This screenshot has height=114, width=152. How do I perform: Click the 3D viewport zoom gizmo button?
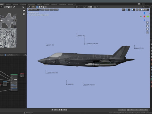147,22
